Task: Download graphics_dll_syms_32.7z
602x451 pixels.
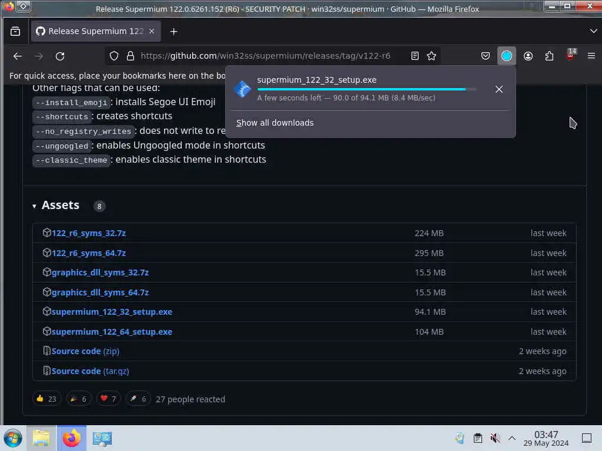Action: 100,272
